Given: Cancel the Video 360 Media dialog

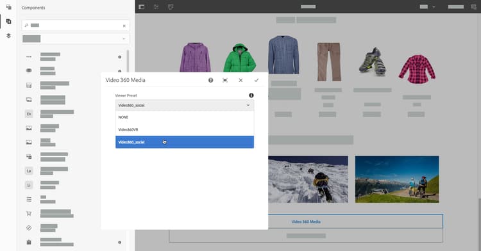Looking at the screenshot, I should pyautogui.click(x=240, y=80).
